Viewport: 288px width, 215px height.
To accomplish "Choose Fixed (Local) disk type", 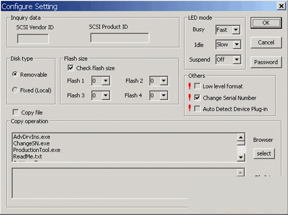I will tap(15, 90).
